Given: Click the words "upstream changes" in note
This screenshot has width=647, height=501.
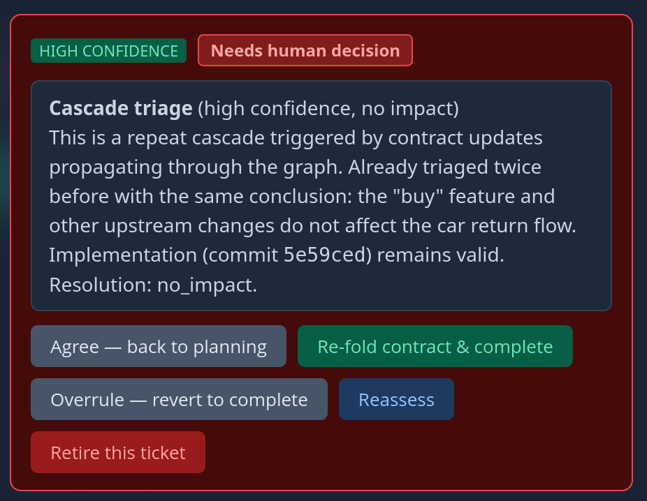Looking at the screenshot, I should coord(175,226).
